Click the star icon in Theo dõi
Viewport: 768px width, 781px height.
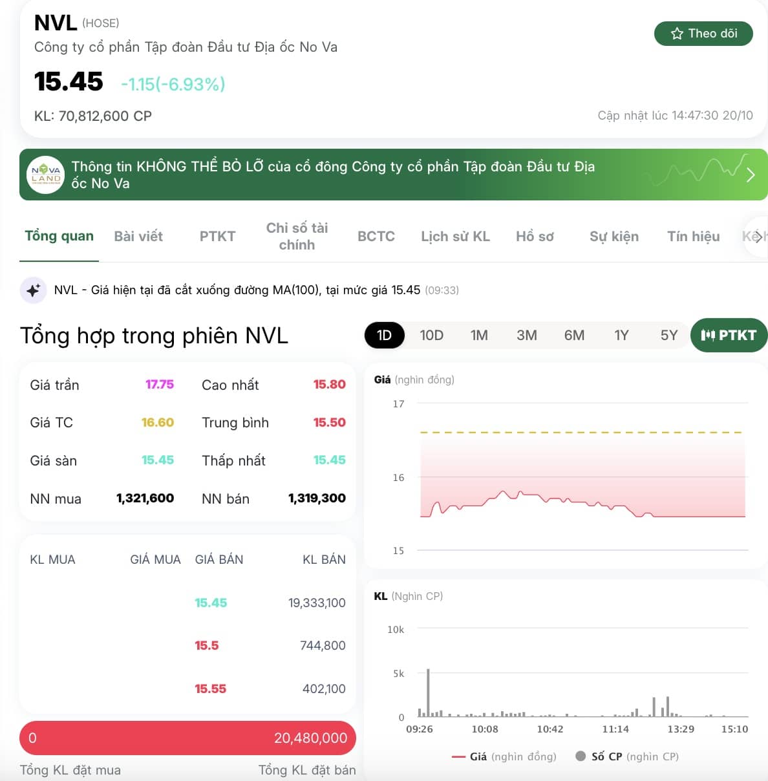point(677,34)
